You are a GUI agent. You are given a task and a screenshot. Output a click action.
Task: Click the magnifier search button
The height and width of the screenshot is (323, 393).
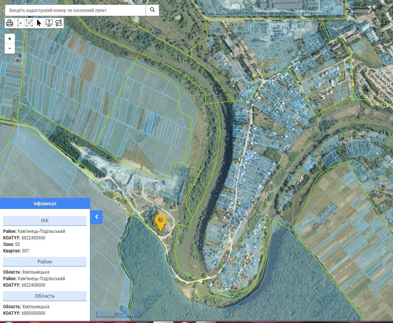point(152,10)
